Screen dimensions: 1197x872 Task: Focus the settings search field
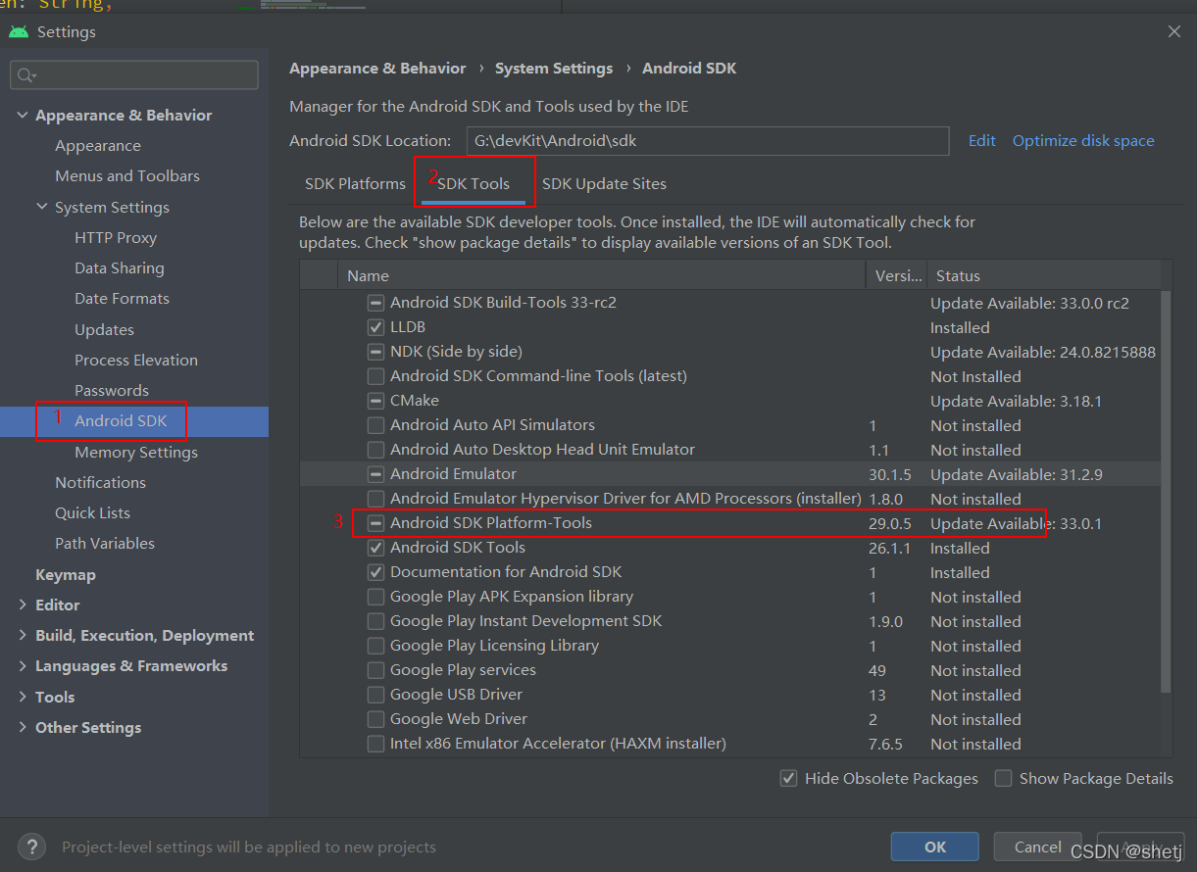(134, 75)
